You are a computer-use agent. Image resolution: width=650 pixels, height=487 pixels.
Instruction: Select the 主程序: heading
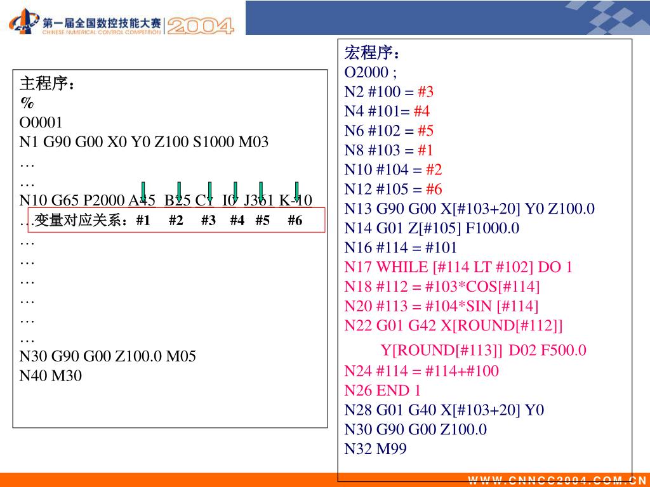click(x=47, y=84)
